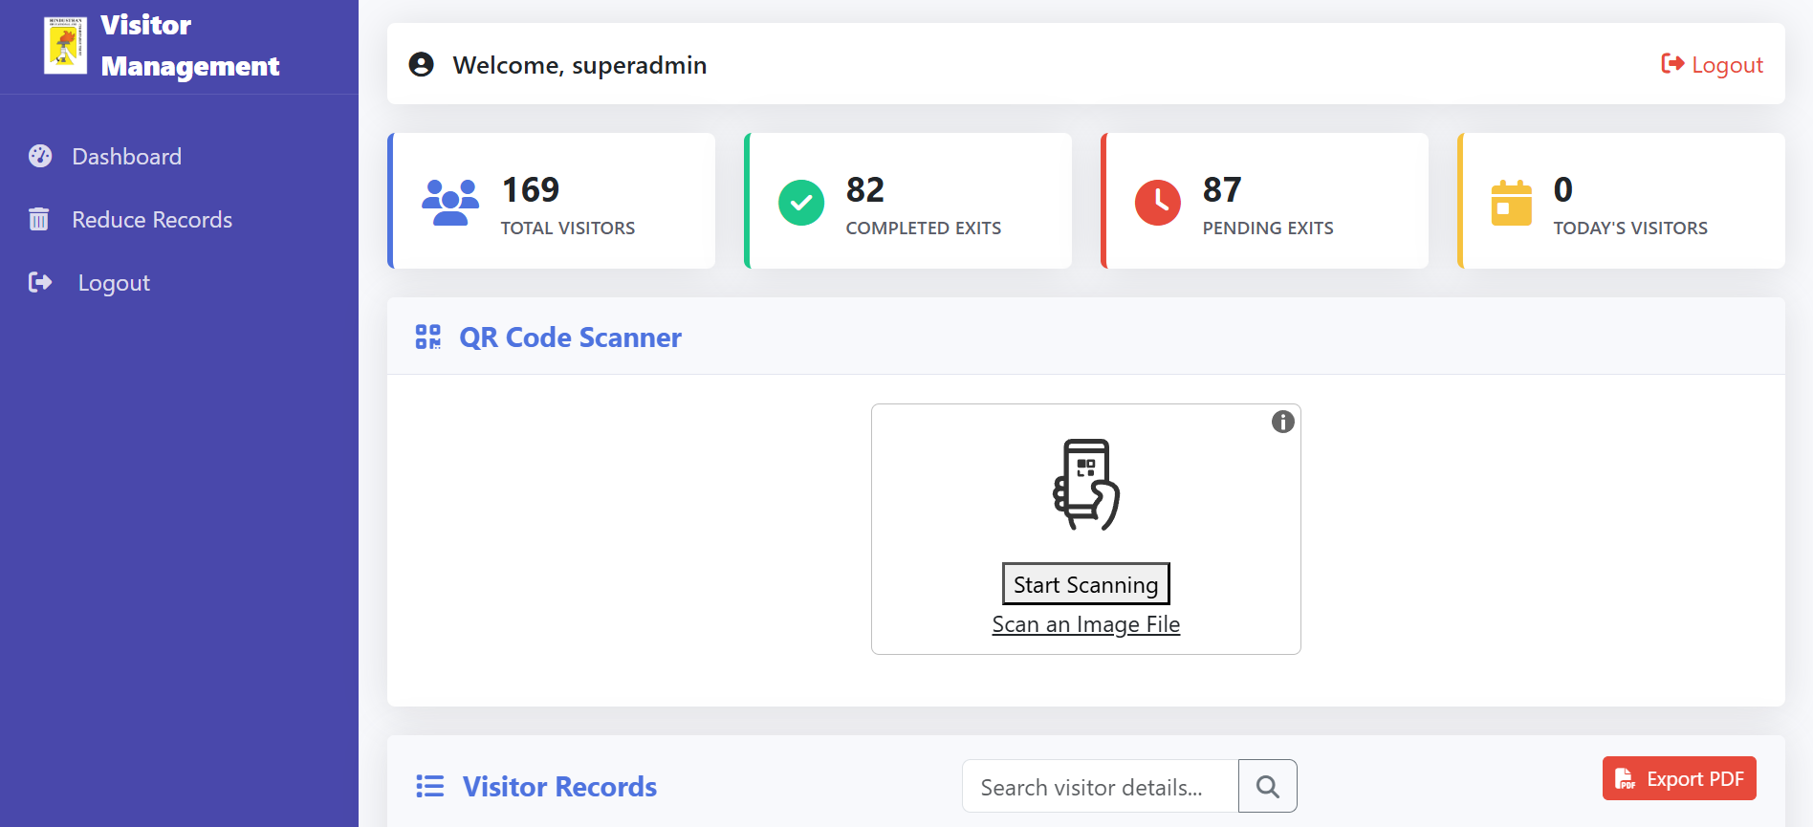Open Dashboard in the sidebar
1813x827 pixels.
(x=126, y=156)
